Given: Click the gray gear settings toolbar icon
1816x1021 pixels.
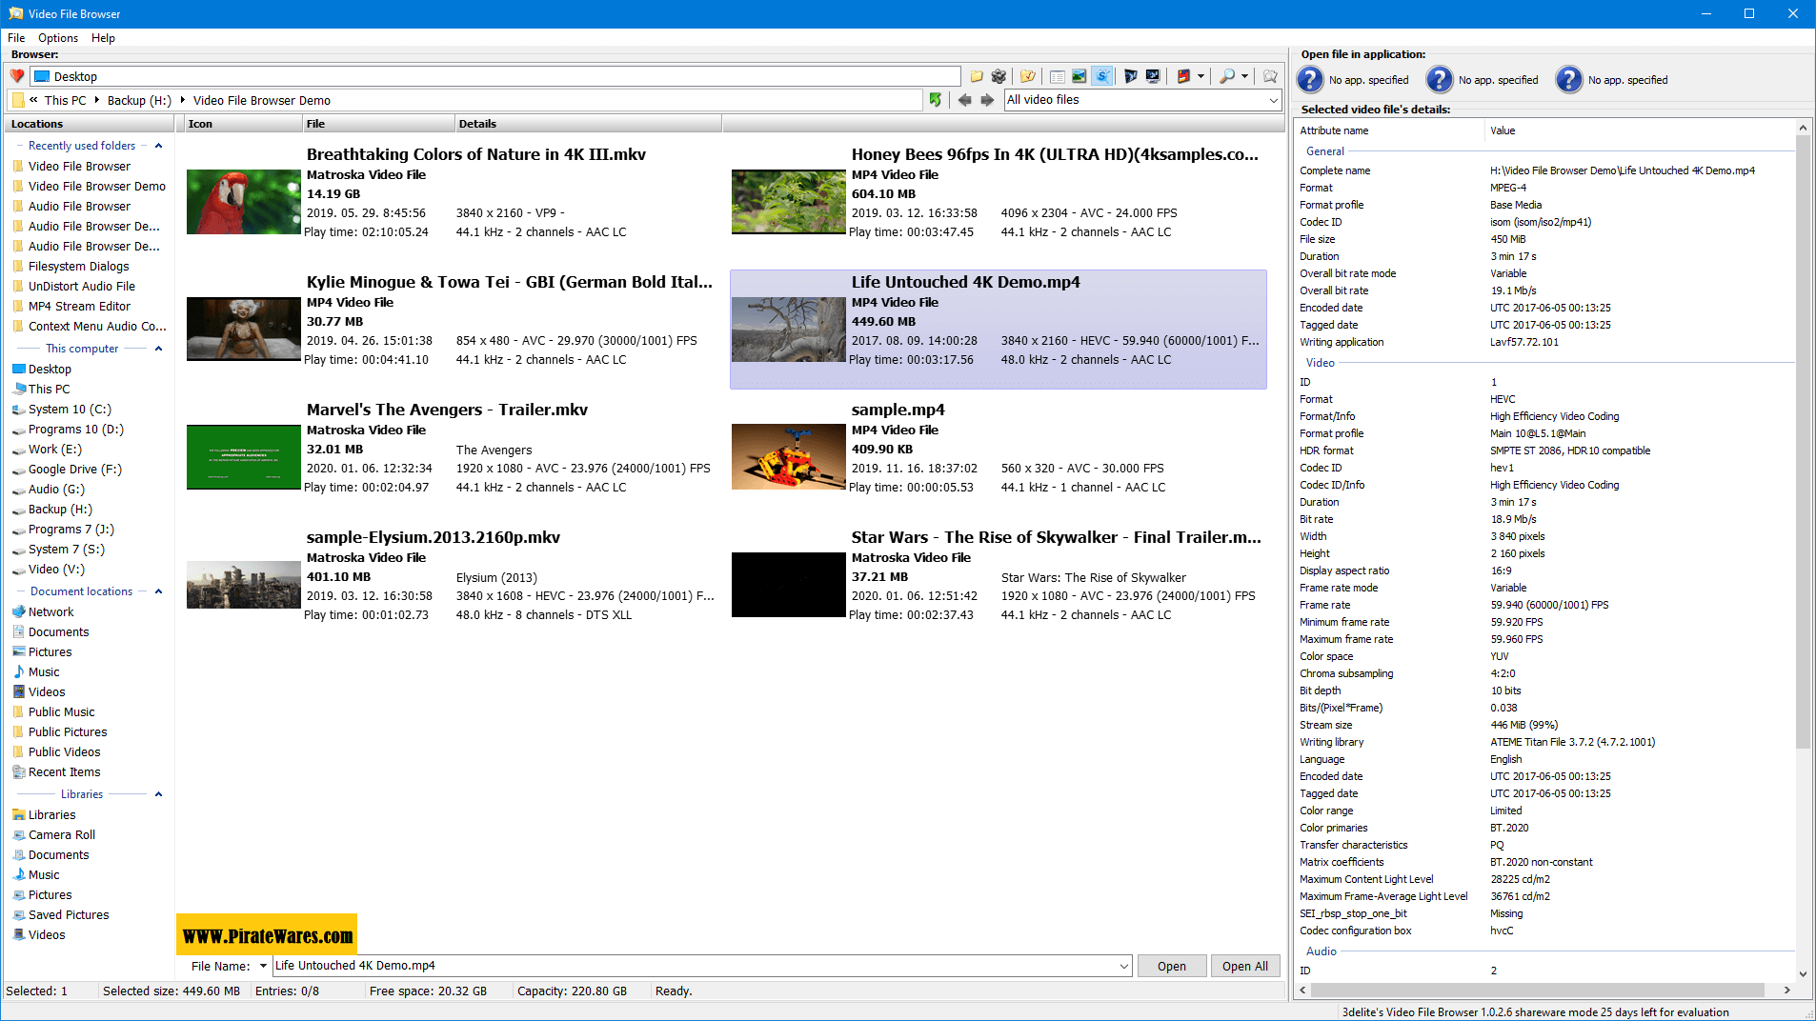Looking at the screenshot, I should (x=999, y=76).
